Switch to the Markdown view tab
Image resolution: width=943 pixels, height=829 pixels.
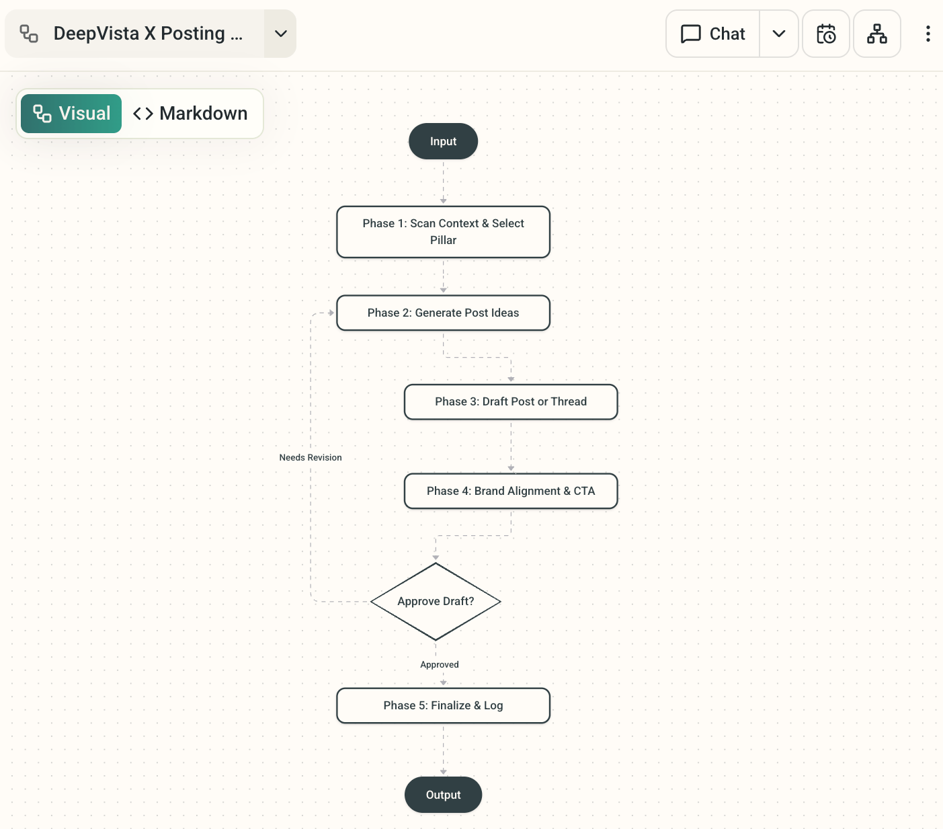[190, 114]
